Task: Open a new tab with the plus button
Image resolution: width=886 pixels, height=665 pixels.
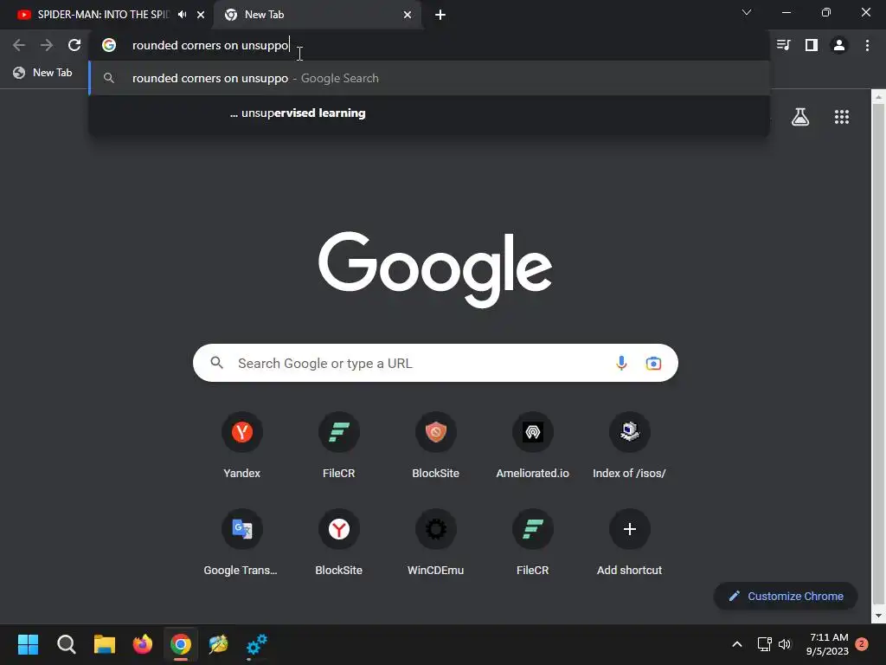Action: pyautogui.click(x=440, y=15)
